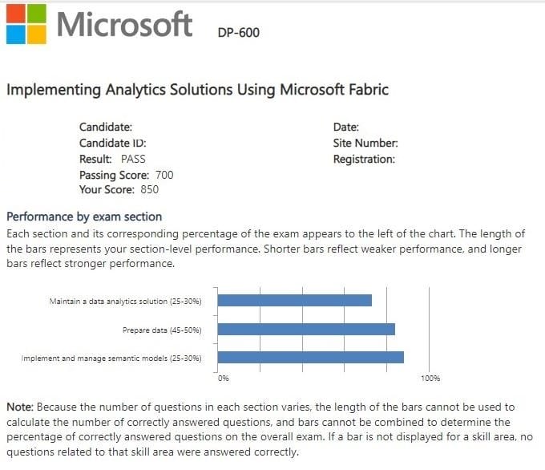Click the 'Implement and manage semantic models' bar
545x470 pixels.
click(x=311, y=358)
